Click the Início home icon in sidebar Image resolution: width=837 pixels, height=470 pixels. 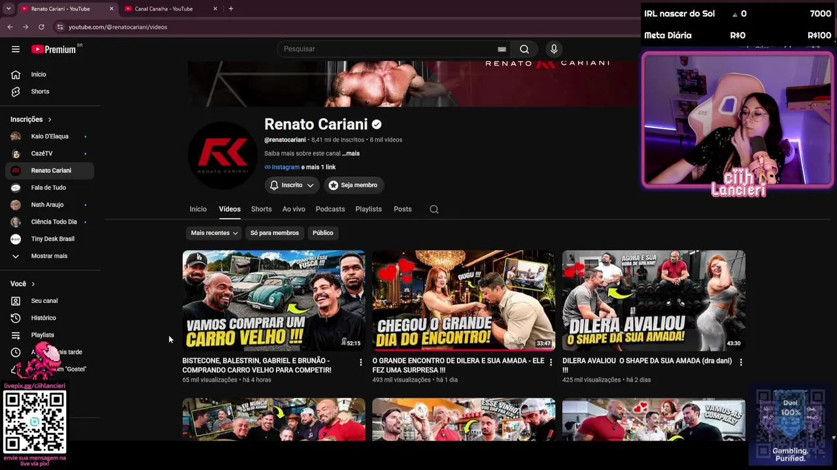point(16,74)
